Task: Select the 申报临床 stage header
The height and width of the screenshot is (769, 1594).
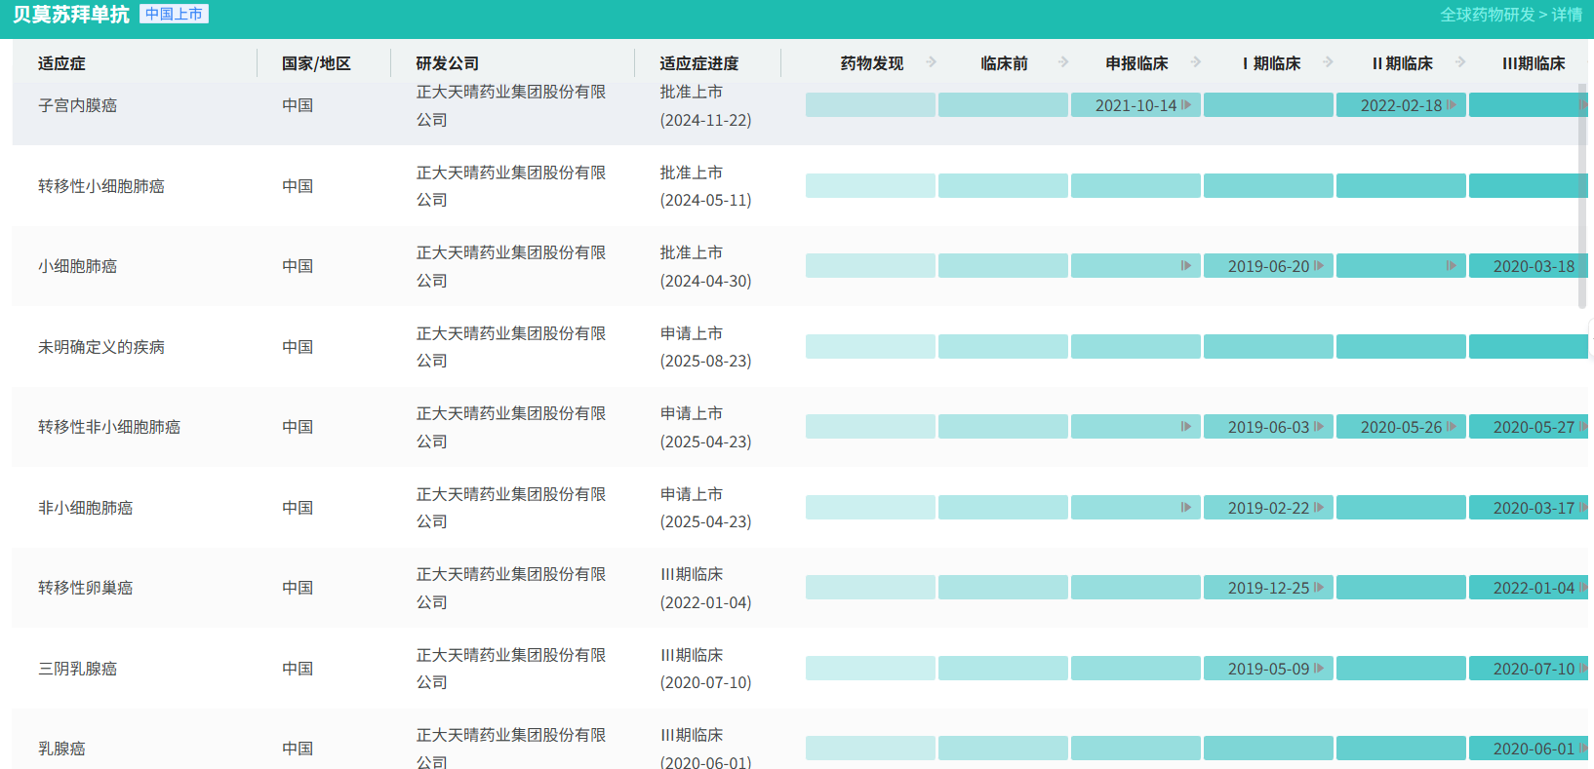Action: [1136, 63]
